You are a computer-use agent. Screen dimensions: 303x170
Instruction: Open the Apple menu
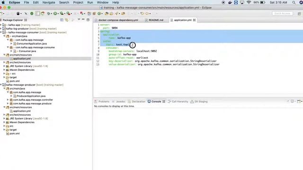pos(3,2)
